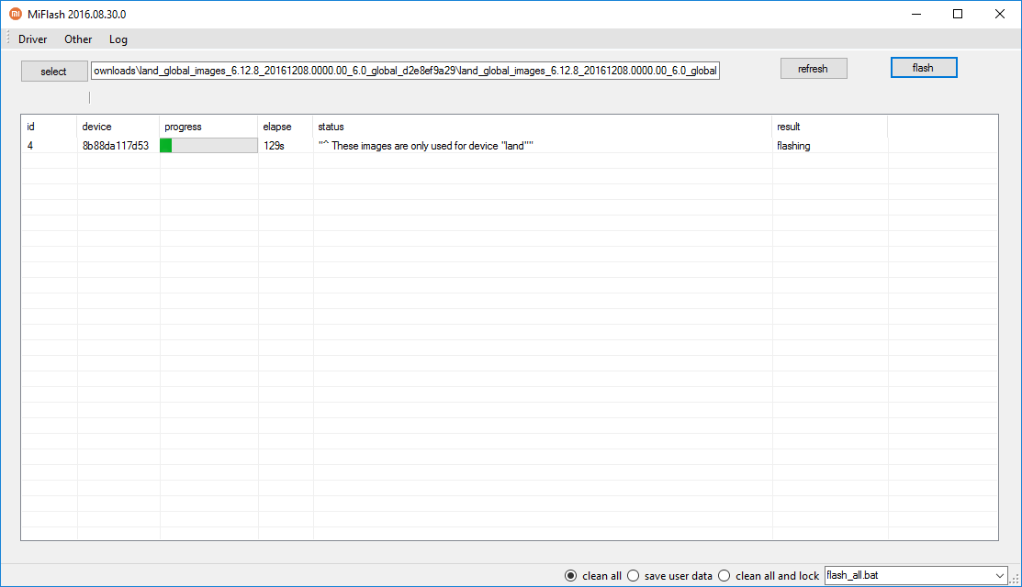Click the flashing progress bar

coord(208,146)
